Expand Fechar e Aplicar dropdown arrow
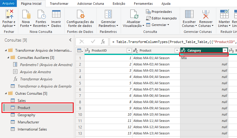This screenshot has height=138, width=237. coord(14,26)
